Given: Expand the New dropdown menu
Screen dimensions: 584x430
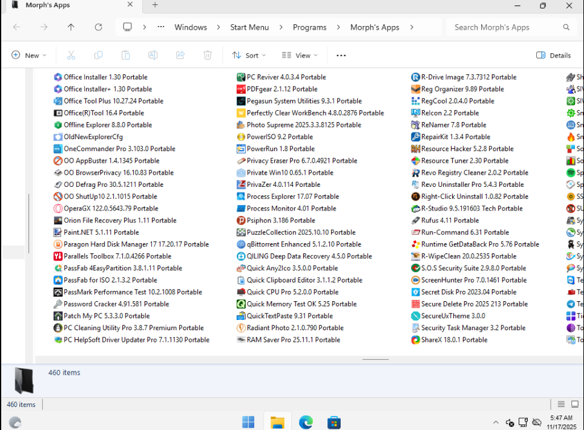Looking at the screenshot, I should coord(29,55).
